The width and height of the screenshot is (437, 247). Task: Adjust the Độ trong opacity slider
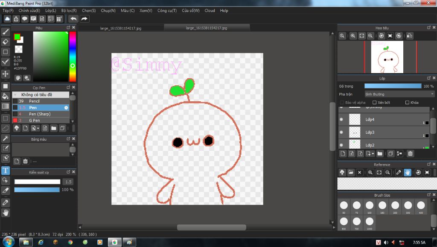click(393, 86)
